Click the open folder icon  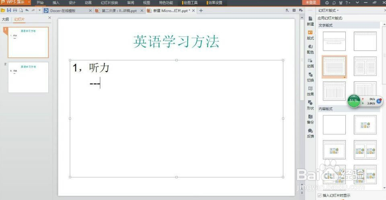pos(3,10)
